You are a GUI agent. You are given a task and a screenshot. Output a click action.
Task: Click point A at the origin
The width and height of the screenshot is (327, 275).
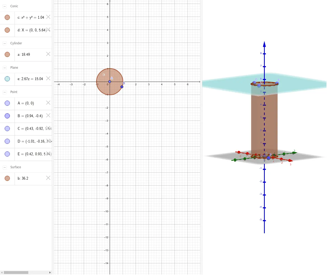[110, 82]
